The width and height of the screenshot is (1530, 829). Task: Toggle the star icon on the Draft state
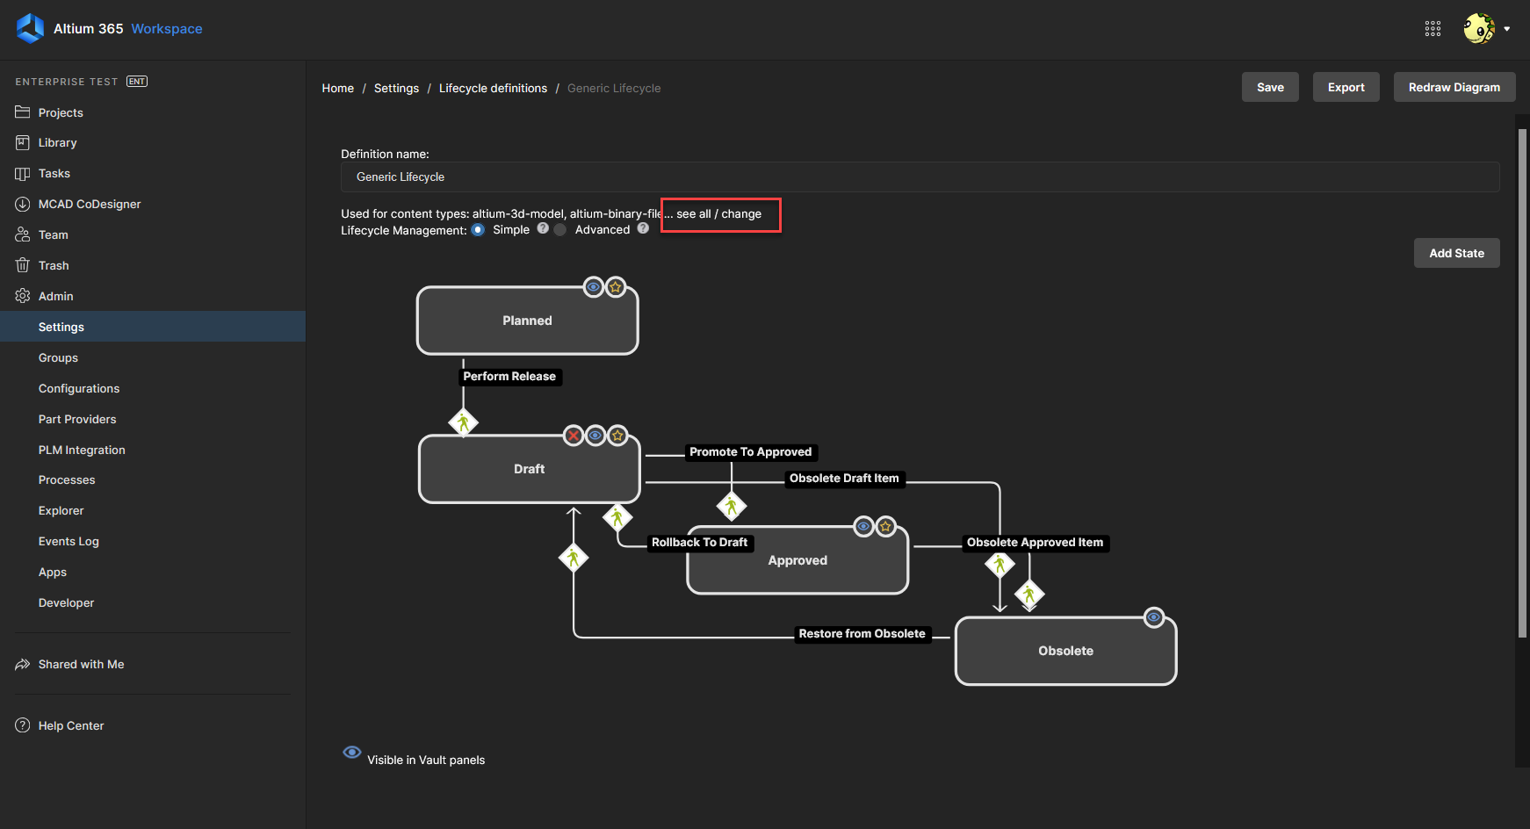617,436
